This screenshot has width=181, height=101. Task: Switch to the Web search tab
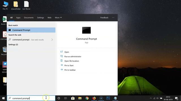[x=49, y=17]
